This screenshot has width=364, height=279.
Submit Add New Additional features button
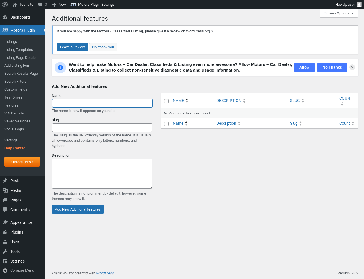click(x=78, y=209)
